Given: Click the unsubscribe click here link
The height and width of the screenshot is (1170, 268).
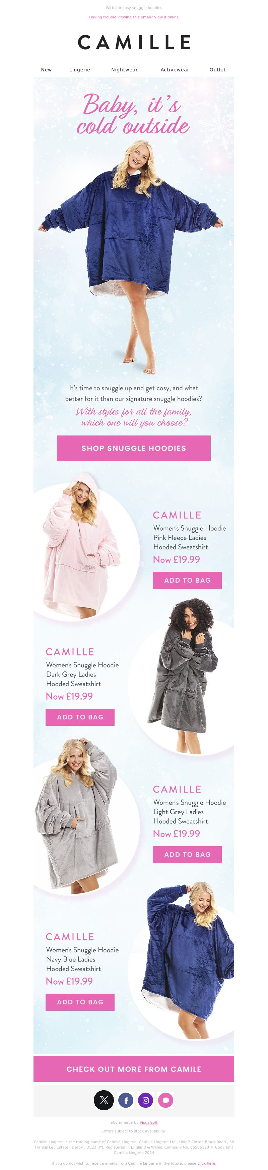Looking at the screenshot, I should click(x=206, y=1163).
